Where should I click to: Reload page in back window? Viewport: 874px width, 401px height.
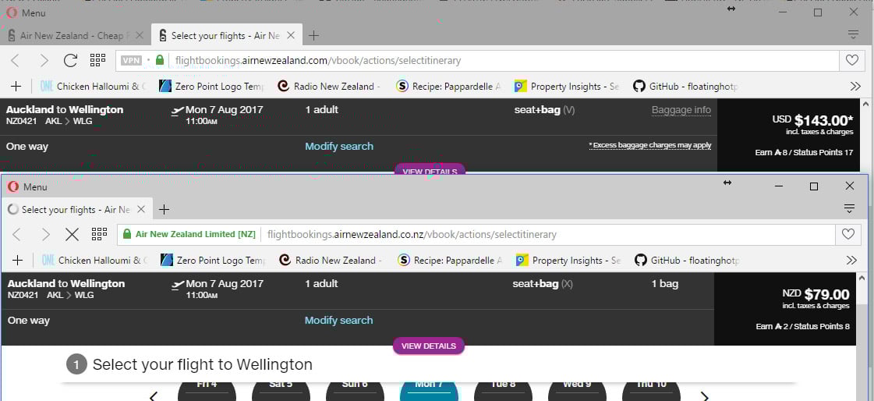[x=70, y=60]
